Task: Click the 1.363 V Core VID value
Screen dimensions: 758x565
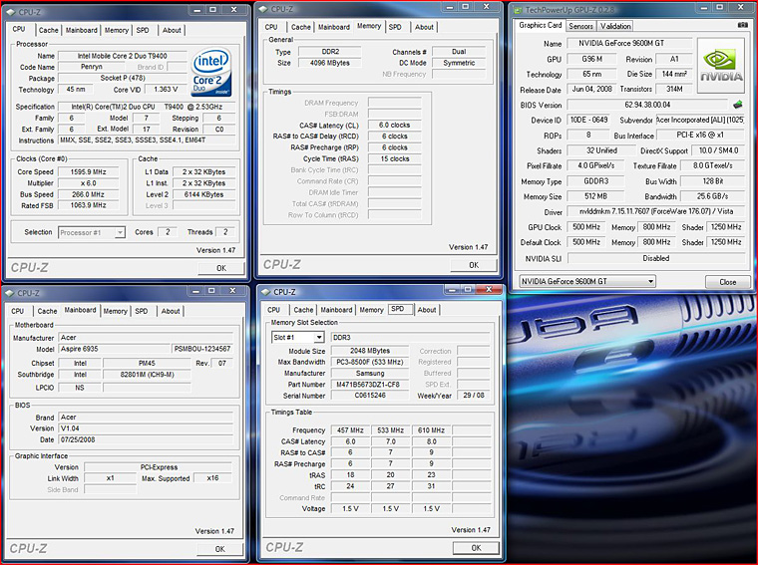Action: click(166, 90)
